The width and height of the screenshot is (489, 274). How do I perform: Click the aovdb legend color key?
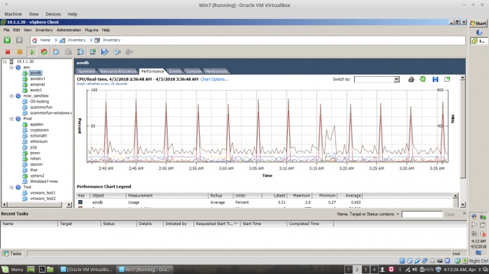pyautogui.click(x=80, y=202)
